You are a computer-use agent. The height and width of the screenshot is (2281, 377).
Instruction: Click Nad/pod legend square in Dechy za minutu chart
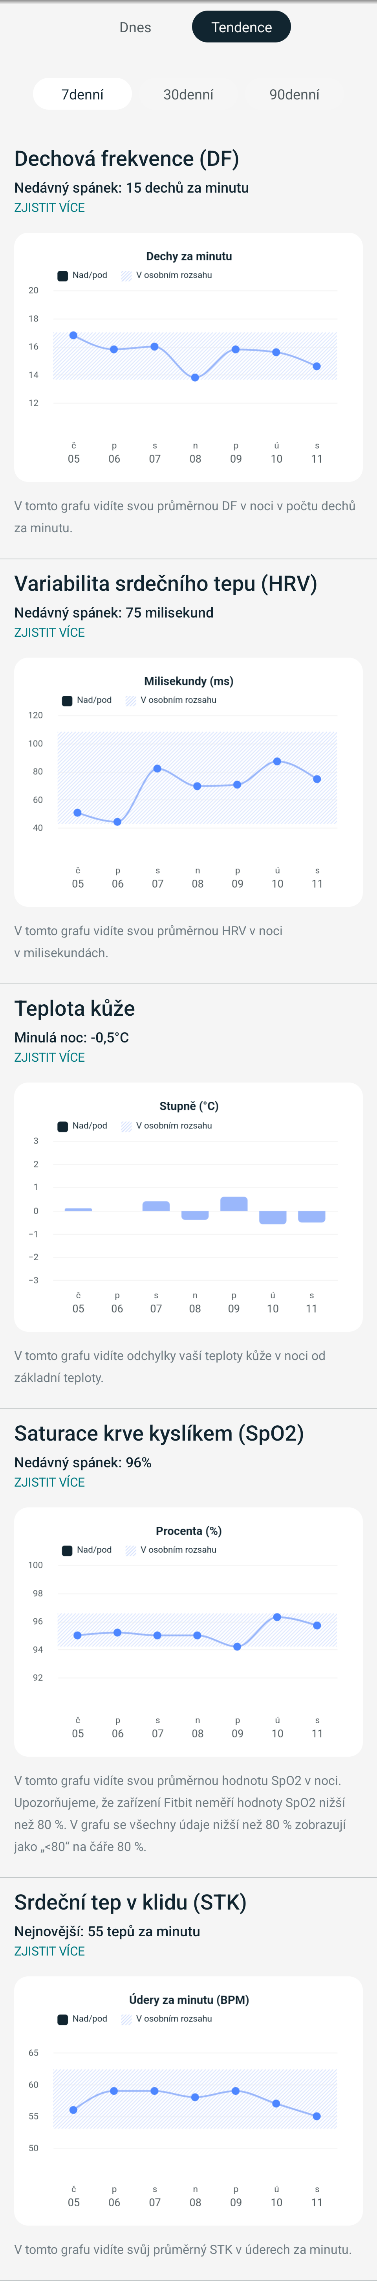tap(63, 276)
